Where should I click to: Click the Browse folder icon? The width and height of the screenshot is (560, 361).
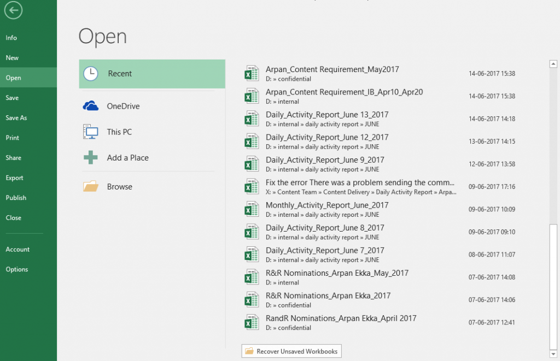(x=91, y=187)
